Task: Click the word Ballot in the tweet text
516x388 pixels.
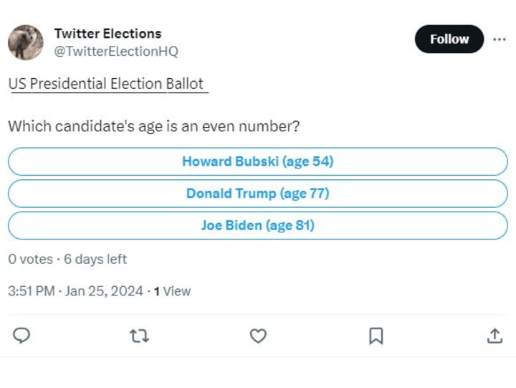Action: pyautogui.click(x=186, y=84)
